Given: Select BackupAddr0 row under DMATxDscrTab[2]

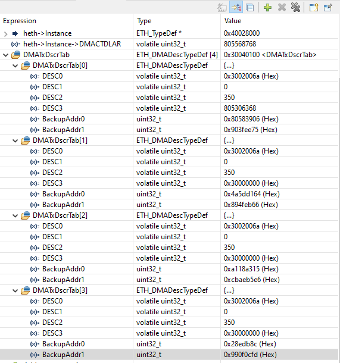Looking at the screenshot, I should click(x=169, y=269).
